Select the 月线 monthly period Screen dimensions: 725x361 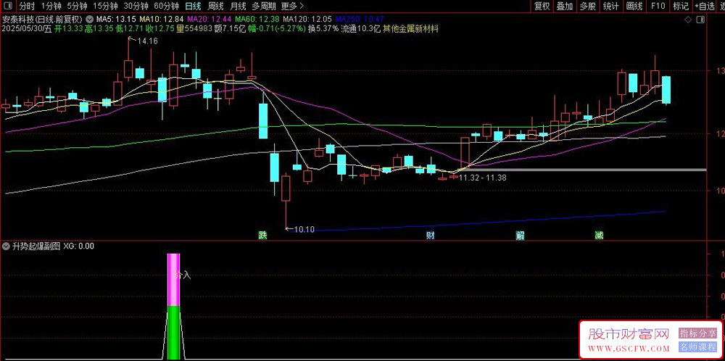[238, 6]
